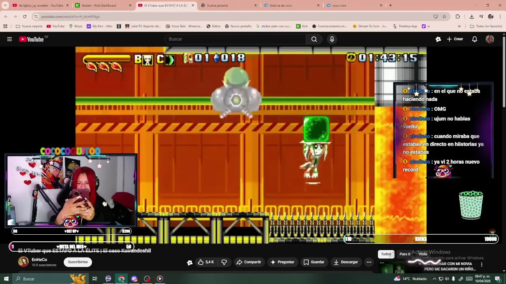Viewport: 506px width, 284px height.
Task: Select the Todos filter chip
Action: click(x=386, y=254)
